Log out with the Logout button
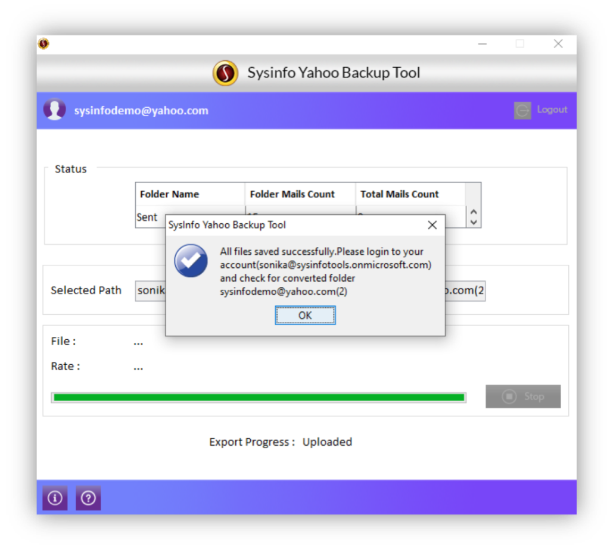The width and height of the screenshot is (610, 547). 541,110
